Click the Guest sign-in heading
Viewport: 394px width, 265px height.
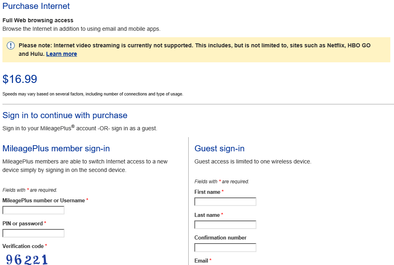tap(220, 148)
